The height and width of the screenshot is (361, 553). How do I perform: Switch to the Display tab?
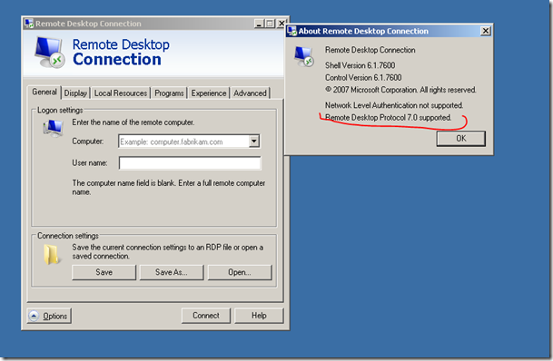point(75,93)
